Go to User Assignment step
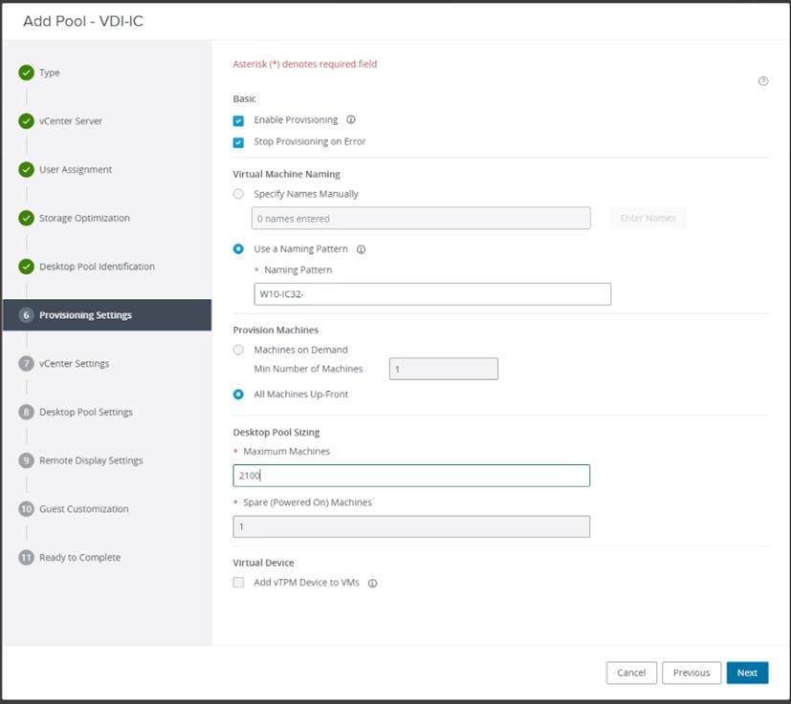Viewport: 791px width, 704px height. point(76,170)
